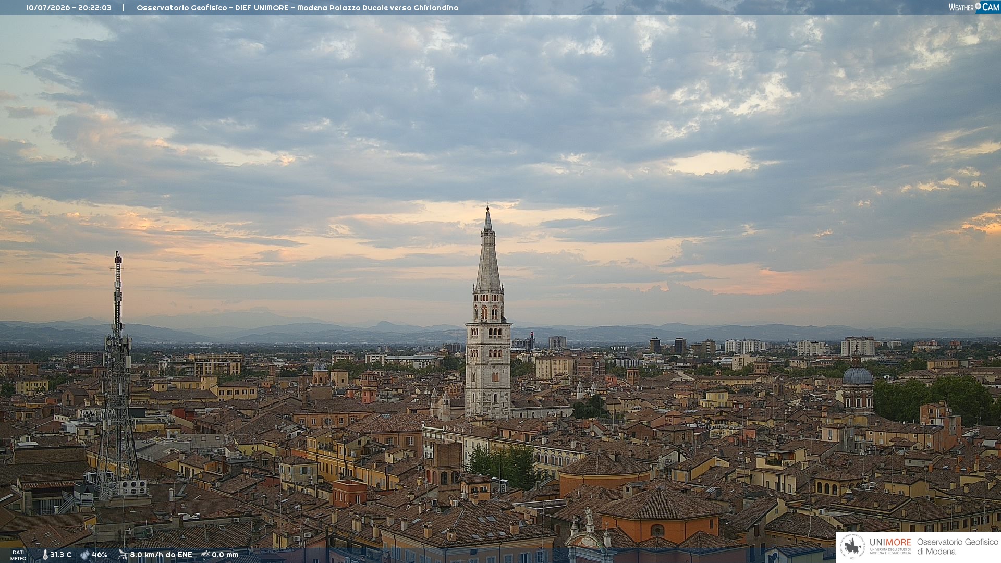Click the '8.0 km/h da ENE' wind reading
This screenshot has height=563, width=1001.
coord(161,555)
